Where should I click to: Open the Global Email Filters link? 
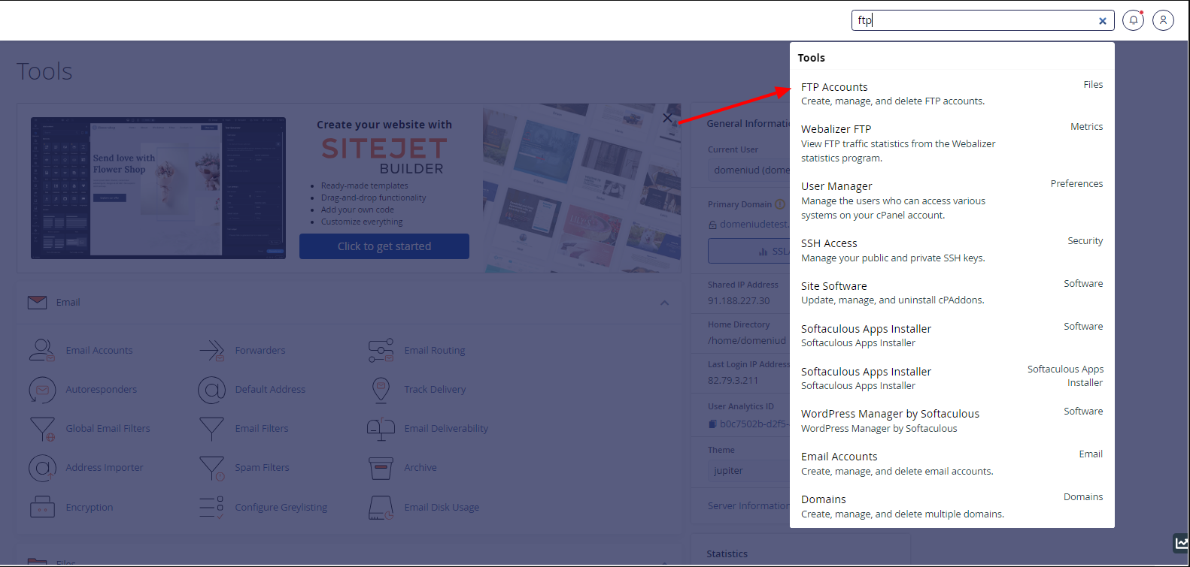pyautogui.click(x=108, y=428)
